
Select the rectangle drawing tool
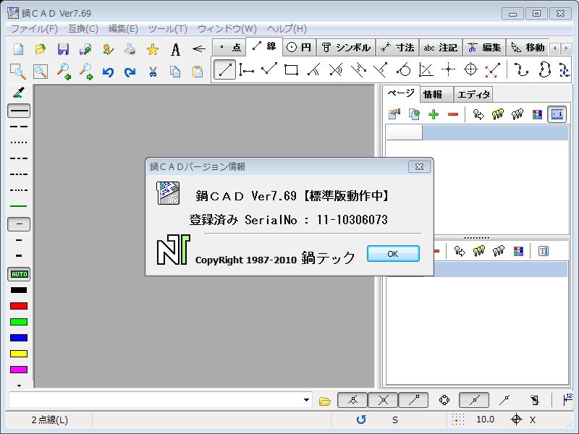coord(292,70)
